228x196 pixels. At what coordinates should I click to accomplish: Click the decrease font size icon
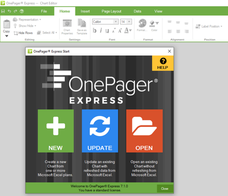tap(114, 30)
